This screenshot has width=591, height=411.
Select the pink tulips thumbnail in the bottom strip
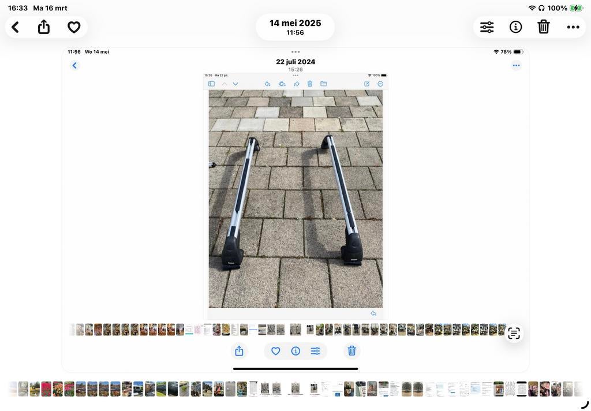(46, 388)
